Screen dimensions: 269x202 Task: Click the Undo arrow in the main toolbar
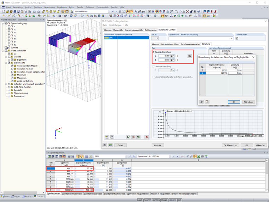coord(34,11)
